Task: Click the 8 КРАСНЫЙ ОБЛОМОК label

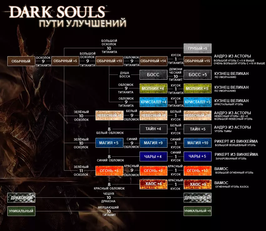Action: pos(109,186)
